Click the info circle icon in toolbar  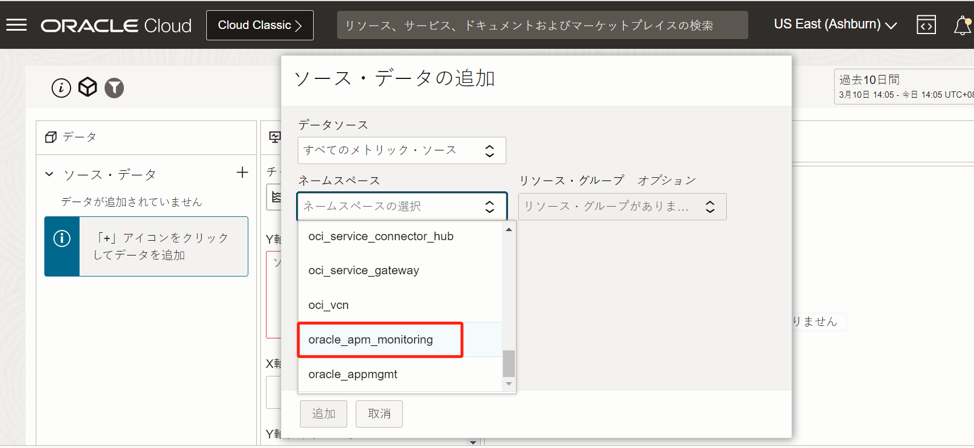61,87
